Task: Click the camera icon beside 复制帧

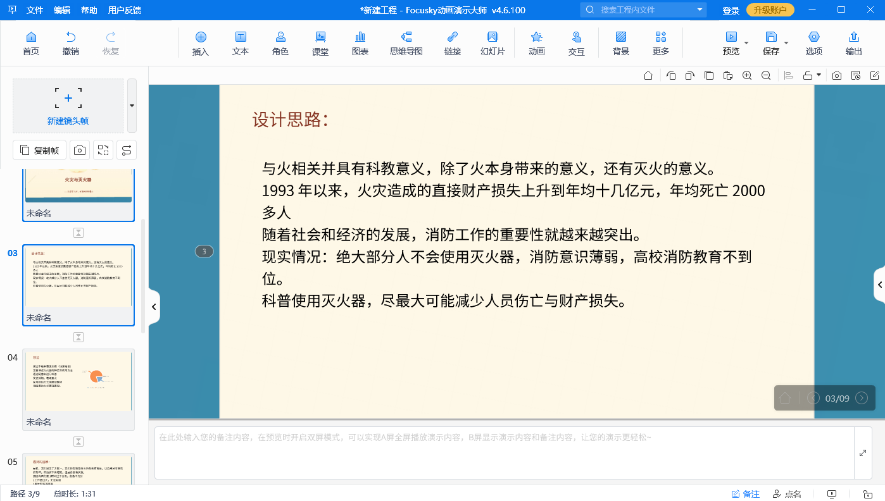Action: click(x=80, y=150)
